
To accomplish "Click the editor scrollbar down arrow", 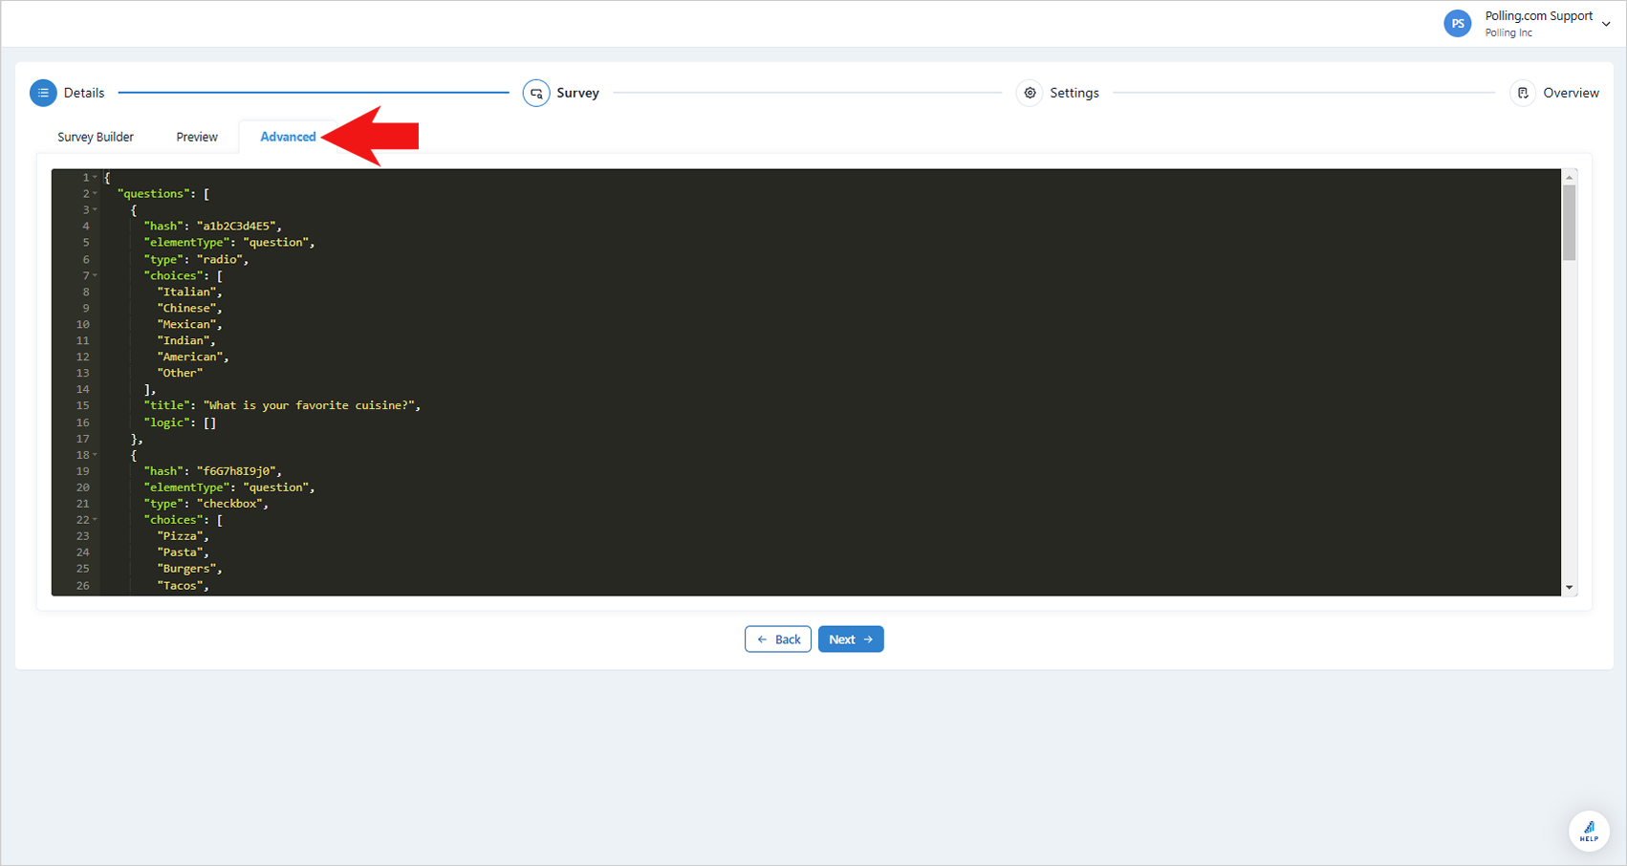I will click(x=1569, y=588).
